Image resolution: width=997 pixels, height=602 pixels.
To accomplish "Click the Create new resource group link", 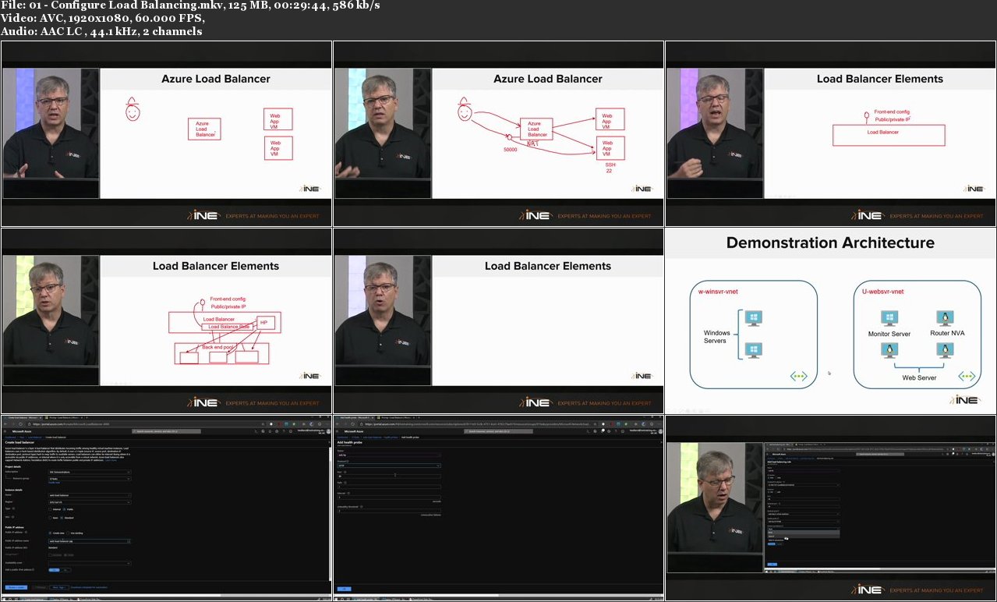I will [55, 483].
